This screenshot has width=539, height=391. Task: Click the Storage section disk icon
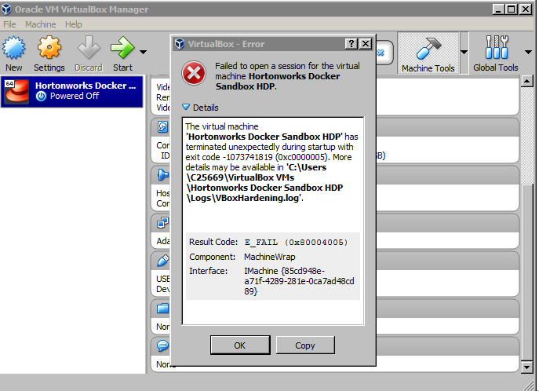pos(163,127)
